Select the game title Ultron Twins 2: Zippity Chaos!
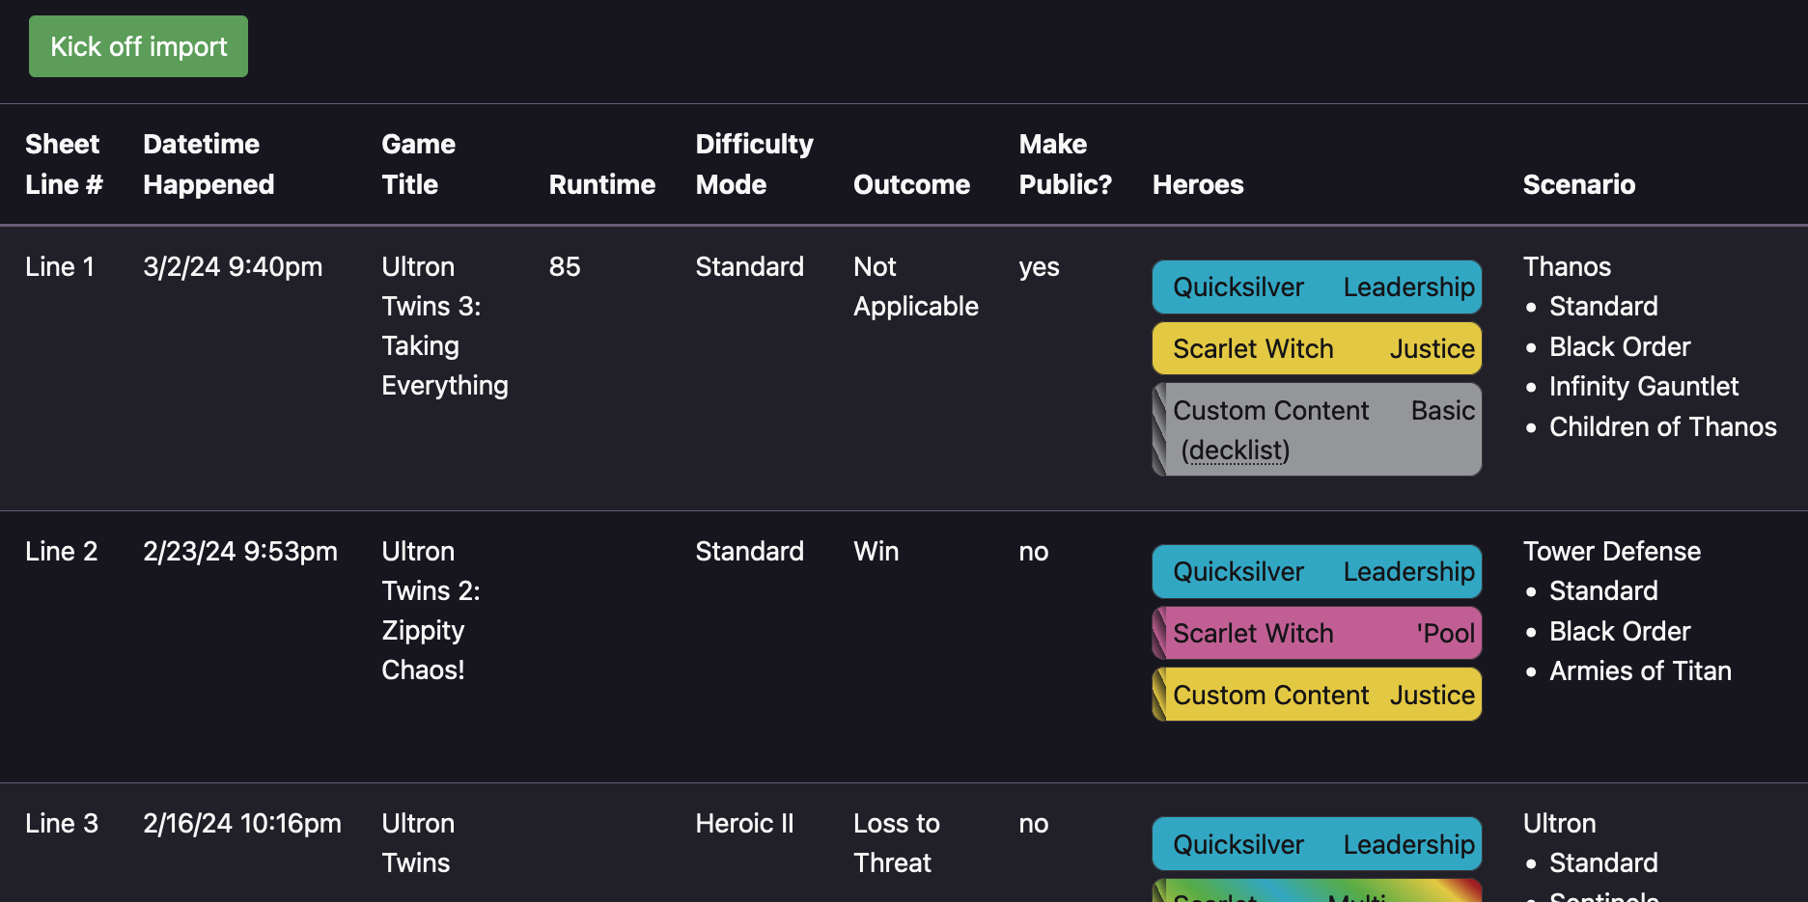The image size is (1808, 902). [431, 610]
